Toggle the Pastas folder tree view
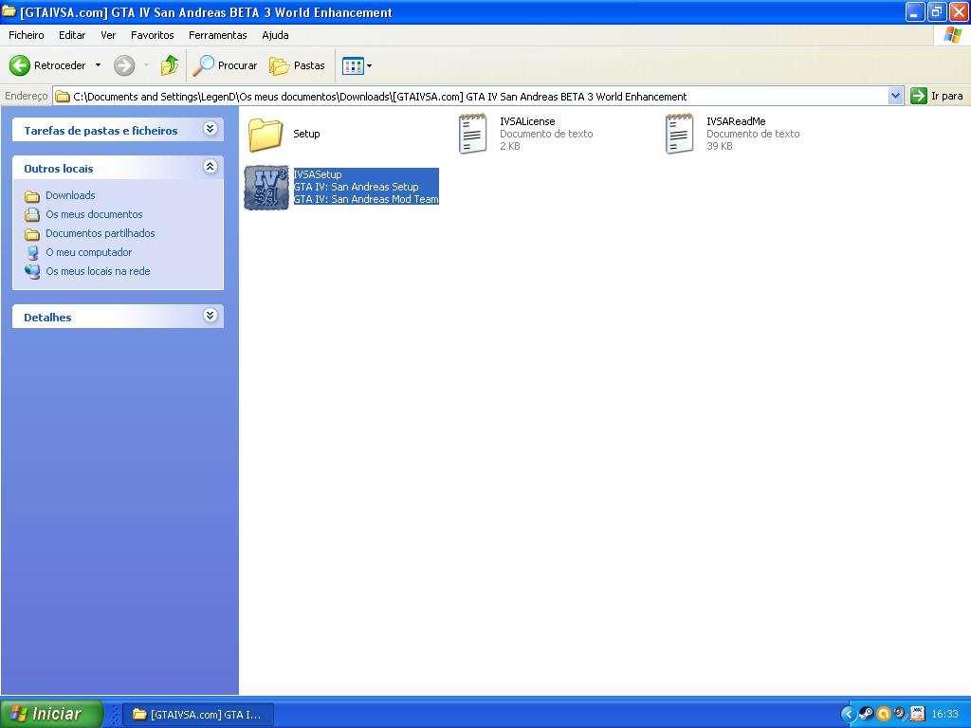971x728 pixels. (297, 65)
